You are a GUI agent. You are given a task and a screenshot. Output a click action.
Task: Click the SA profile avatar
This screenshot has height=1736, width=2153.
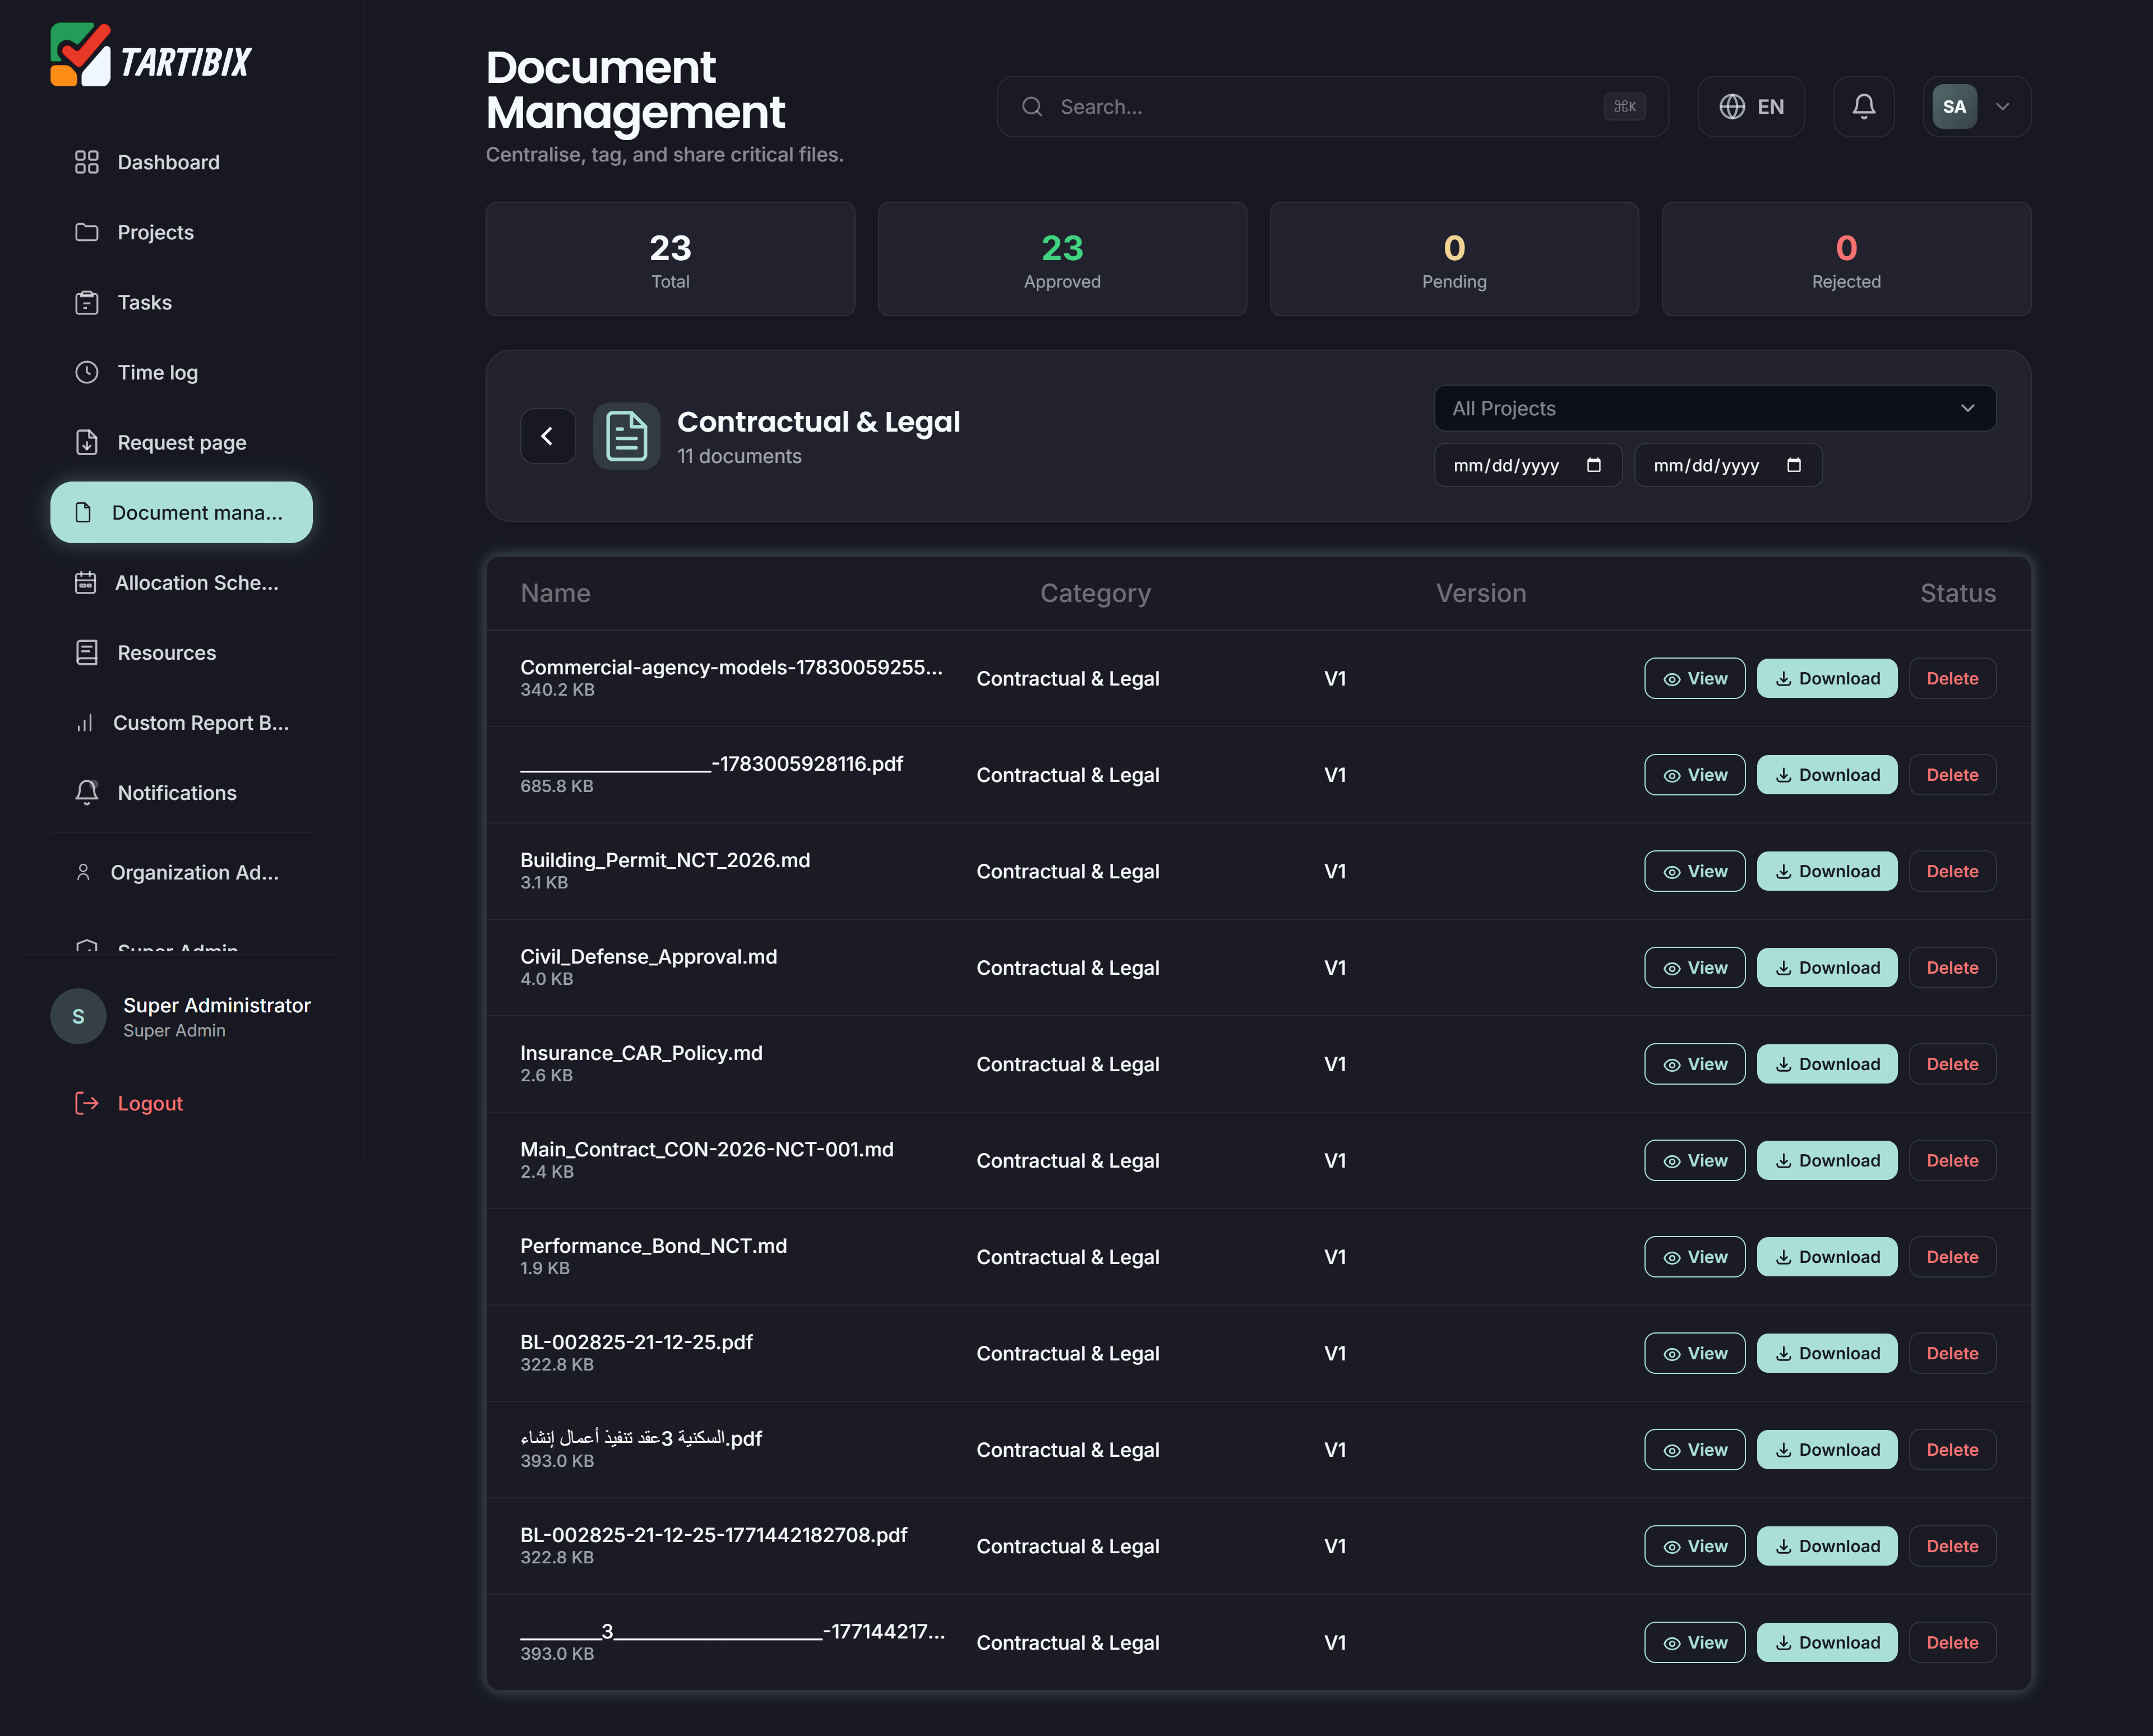coord(1954,106)
